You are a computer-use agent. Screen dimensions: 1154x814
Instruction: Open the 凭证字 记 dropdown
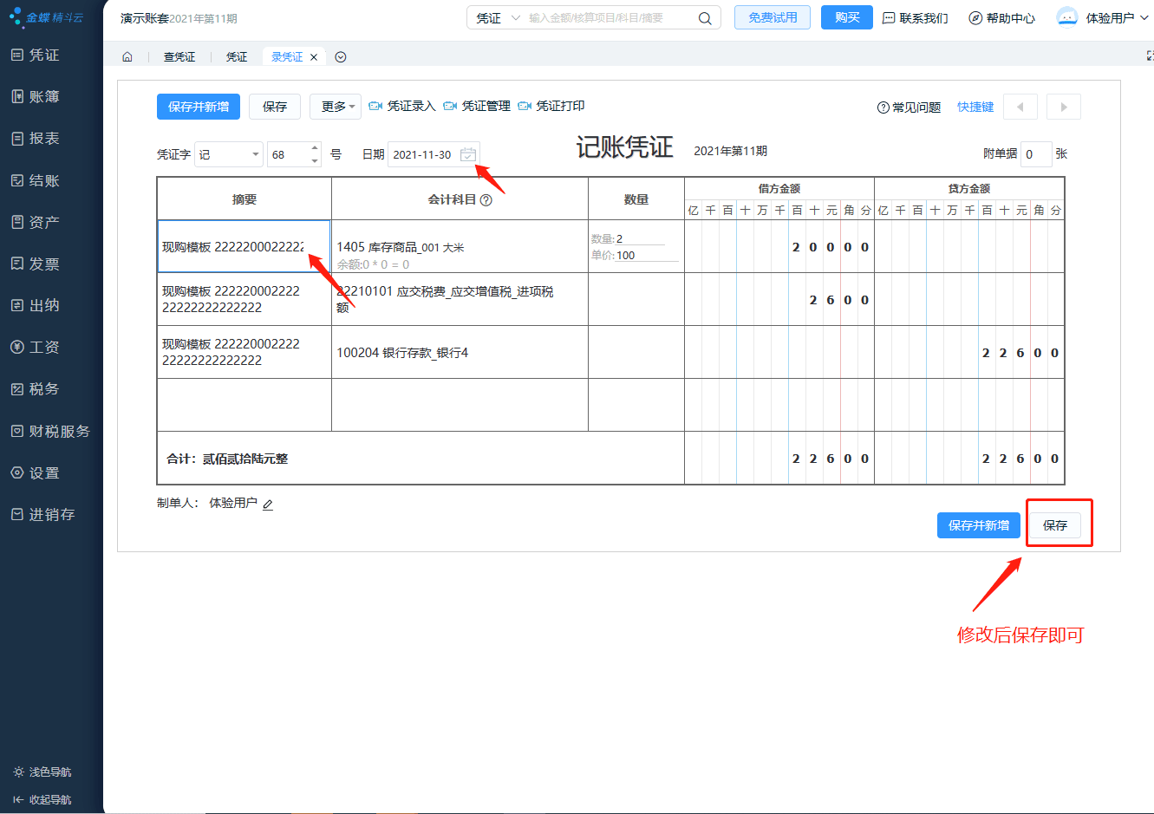tap(229, 154)
